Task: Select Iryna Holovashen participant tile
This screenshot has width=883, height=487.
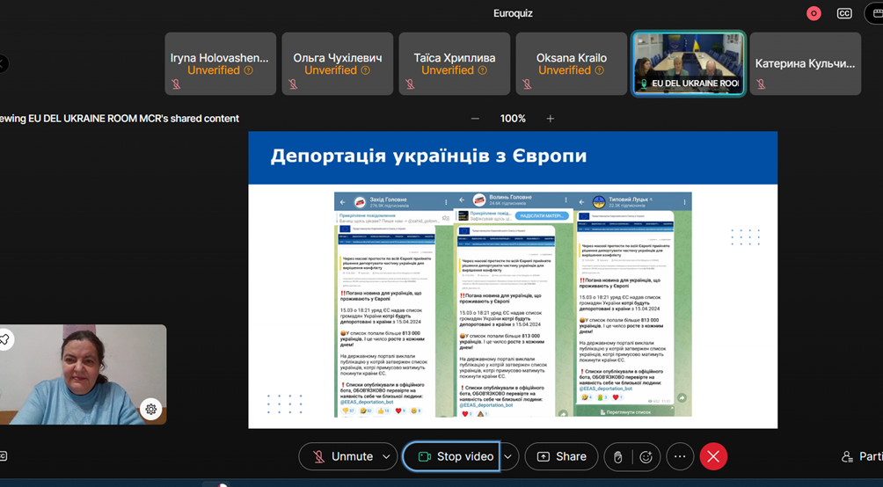Action: [220, 63]
